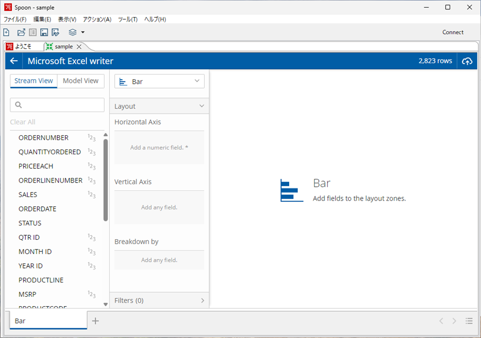Screen dimensions: 481x338
Task: Click the Clear All link
Action: [x=23, y=122]
